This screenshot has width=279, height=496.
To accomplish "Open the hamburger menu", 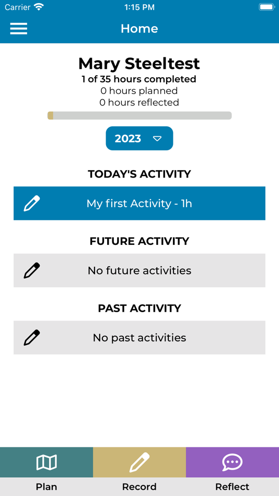I will click(x=19, y=29).
